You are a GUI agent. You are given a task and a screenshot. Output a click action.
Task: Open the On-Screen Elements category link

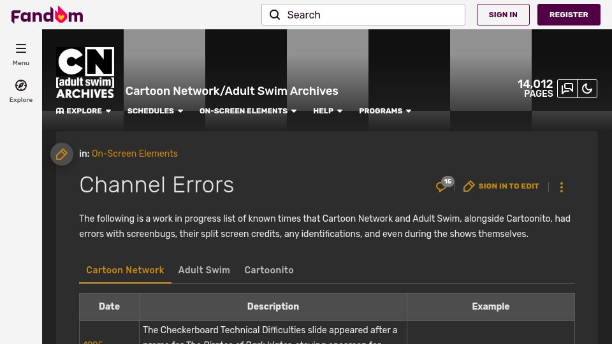tap(135, 154)
